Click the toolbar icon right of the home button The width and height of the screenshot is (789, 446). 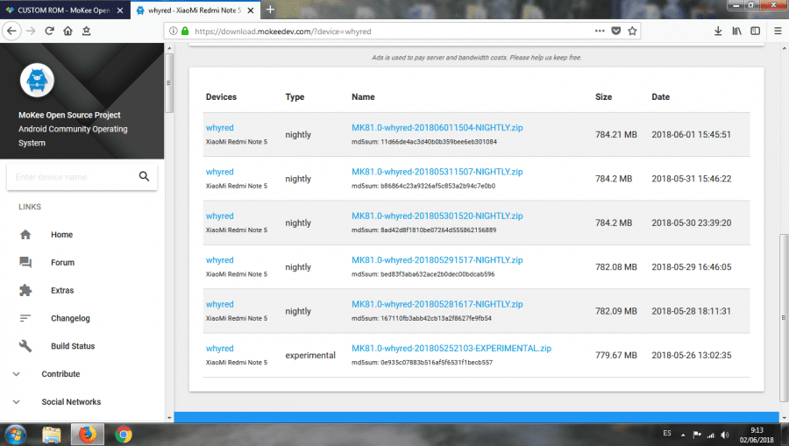pos(87,32)
